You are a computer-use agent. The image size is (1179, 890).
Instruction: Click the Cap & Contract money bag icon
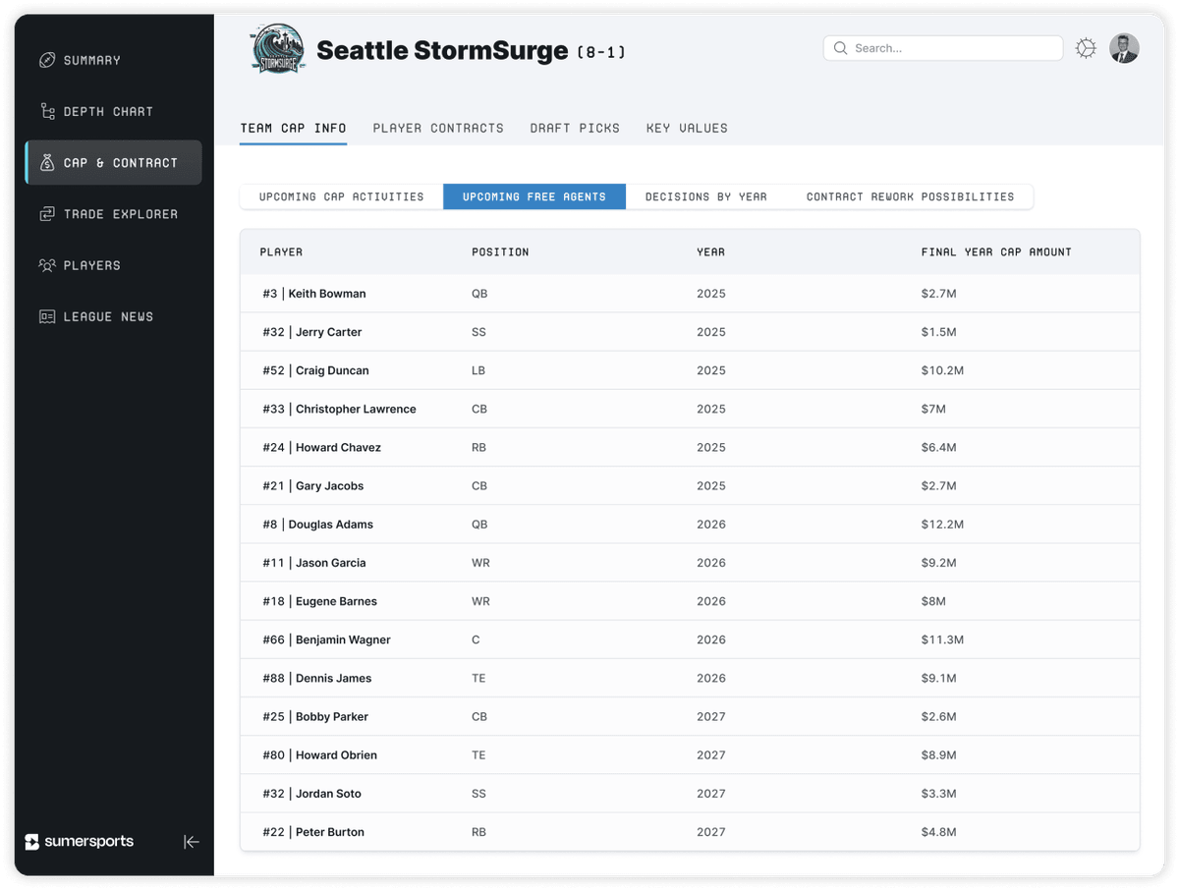pyautogui.click(x=48, y=162)
